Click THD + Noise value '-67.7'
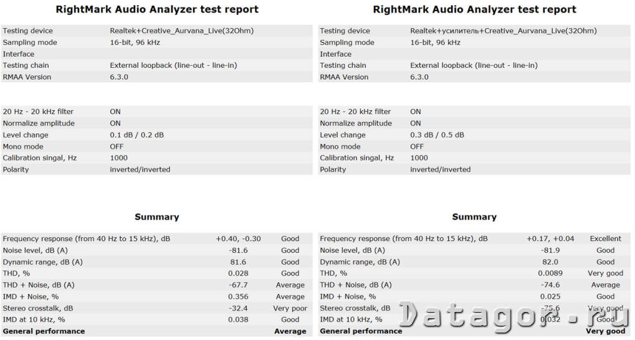Screen dimensions: 635x340 pyautogui.click(x=238, y=285)
